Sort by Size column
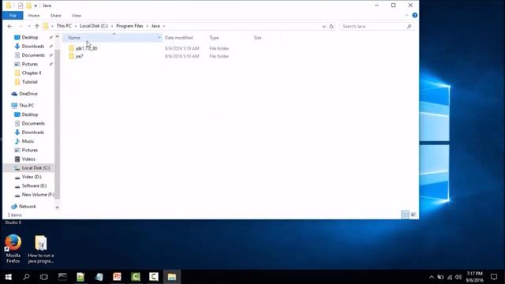The image size is (505, 284). point(258,38)
